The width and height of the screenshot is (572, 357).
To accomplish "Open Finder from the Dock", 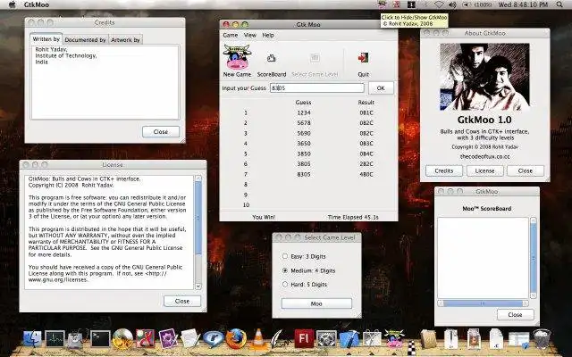I will pyautogui.click(x=32, y=338).
